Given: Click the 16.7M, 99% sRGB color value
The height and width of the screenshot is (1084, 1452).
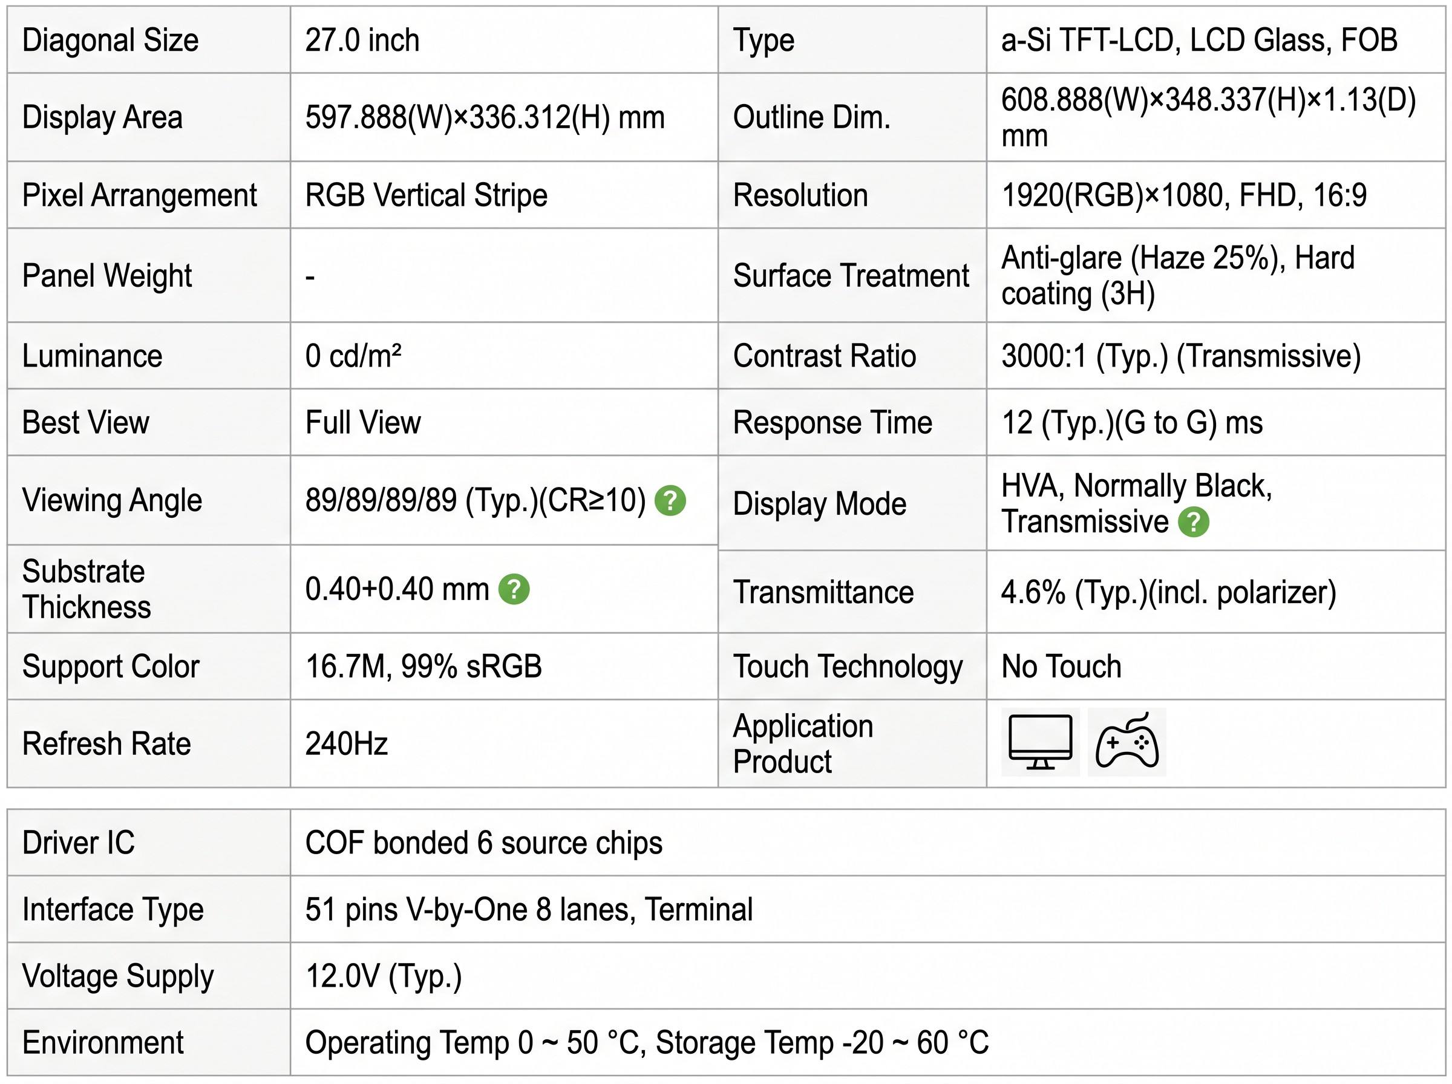Looking at the screenshot, I should tap(424, 667).
